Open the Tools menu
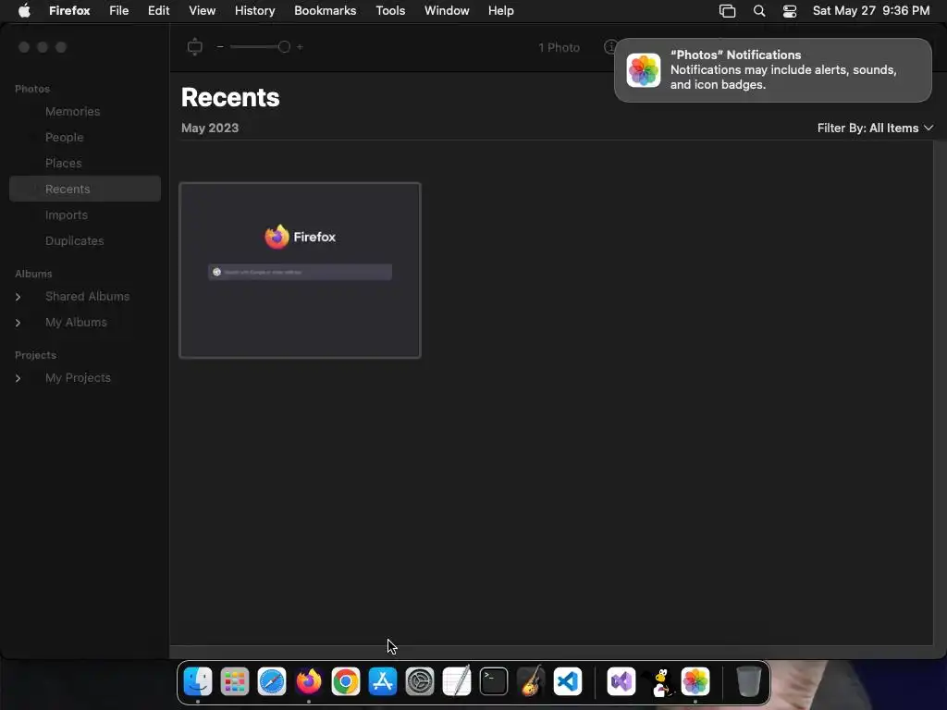Screen dimensions: 947x710 [x=390, y=11]
